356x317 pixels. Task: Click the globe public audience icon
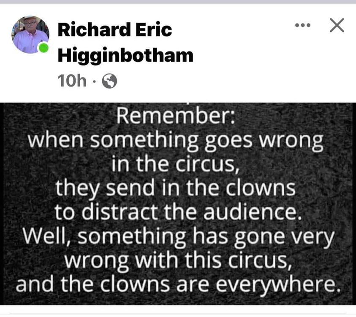pos(109,81)
